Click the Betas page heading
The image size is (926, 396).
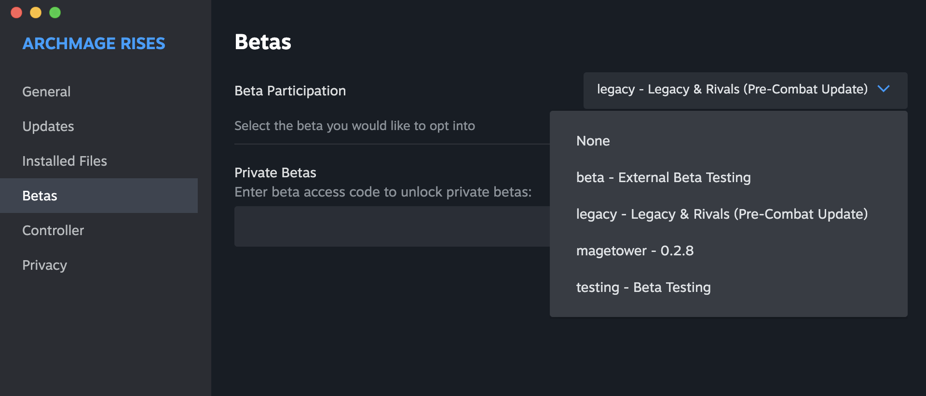[x=263, y=42]
